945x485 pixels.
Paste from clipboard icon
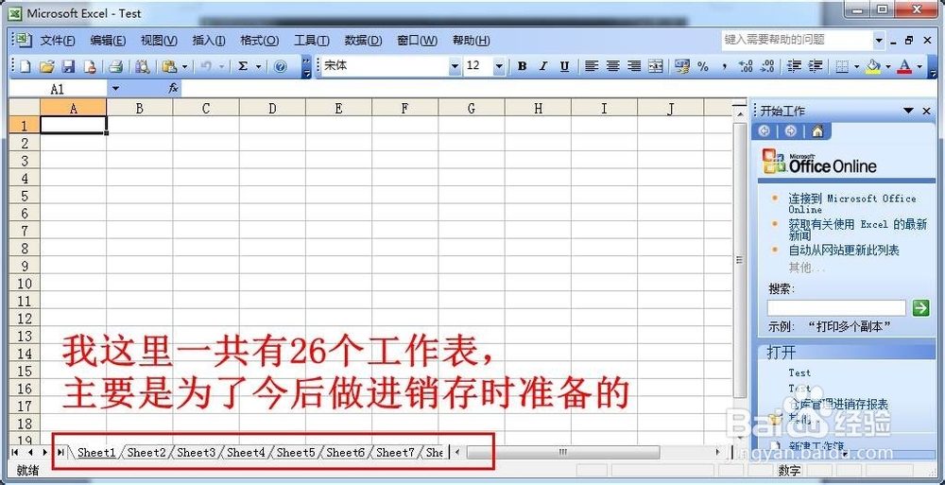[x=170, y=66]
